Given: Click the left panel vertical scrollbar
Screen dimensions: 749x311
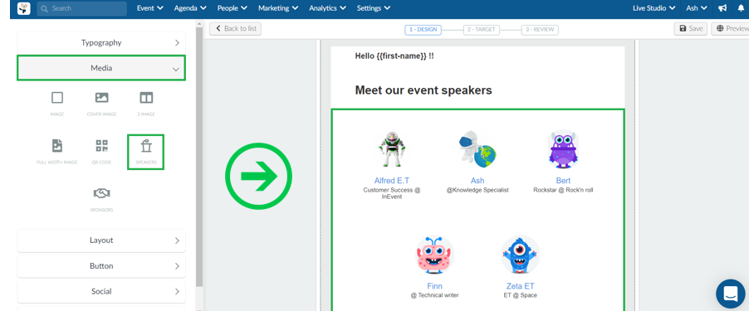Looking at the screenshot, I should click(x=199, y=158).
